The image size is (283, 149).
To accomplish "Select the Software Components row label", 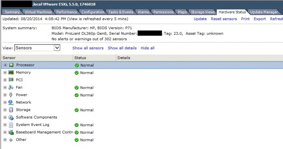I will point(36,117).
